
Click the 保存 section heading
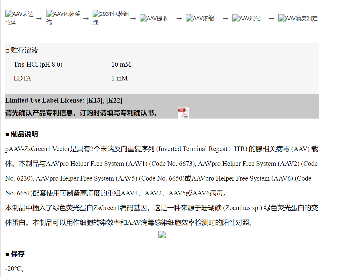(x=18, y=254)
